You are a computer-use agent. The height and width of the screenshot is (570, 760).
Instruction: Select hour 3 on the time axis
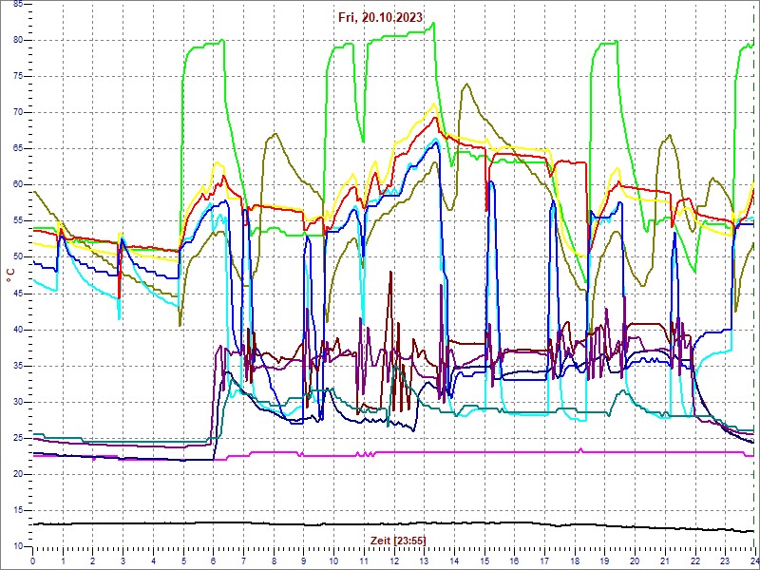(x=123, y=560)
